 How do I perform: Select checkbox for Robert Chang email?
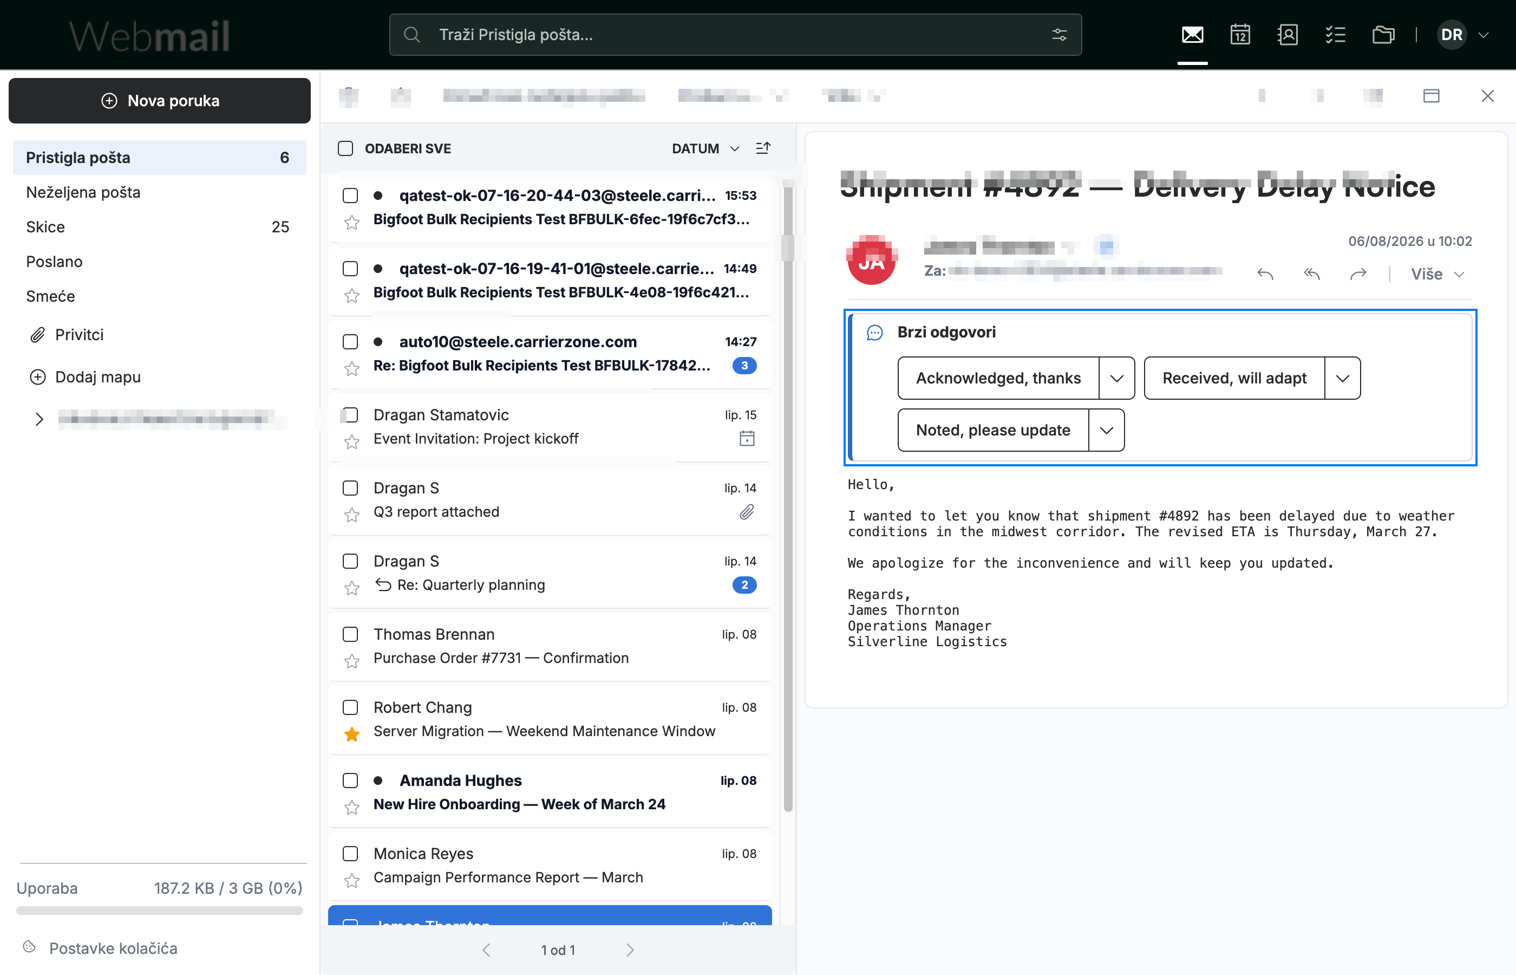coord(350,707)
